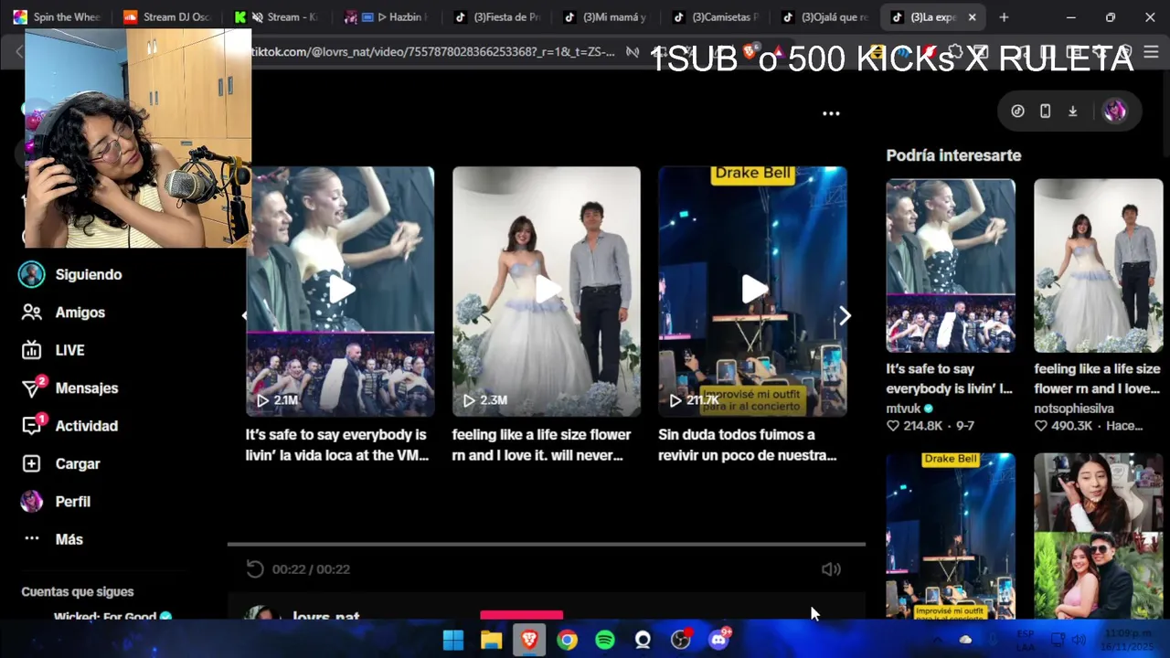Open OBS Studio from taskbar
The width and height of the screenshot is (1170, 658).
[x=681, y=640]
